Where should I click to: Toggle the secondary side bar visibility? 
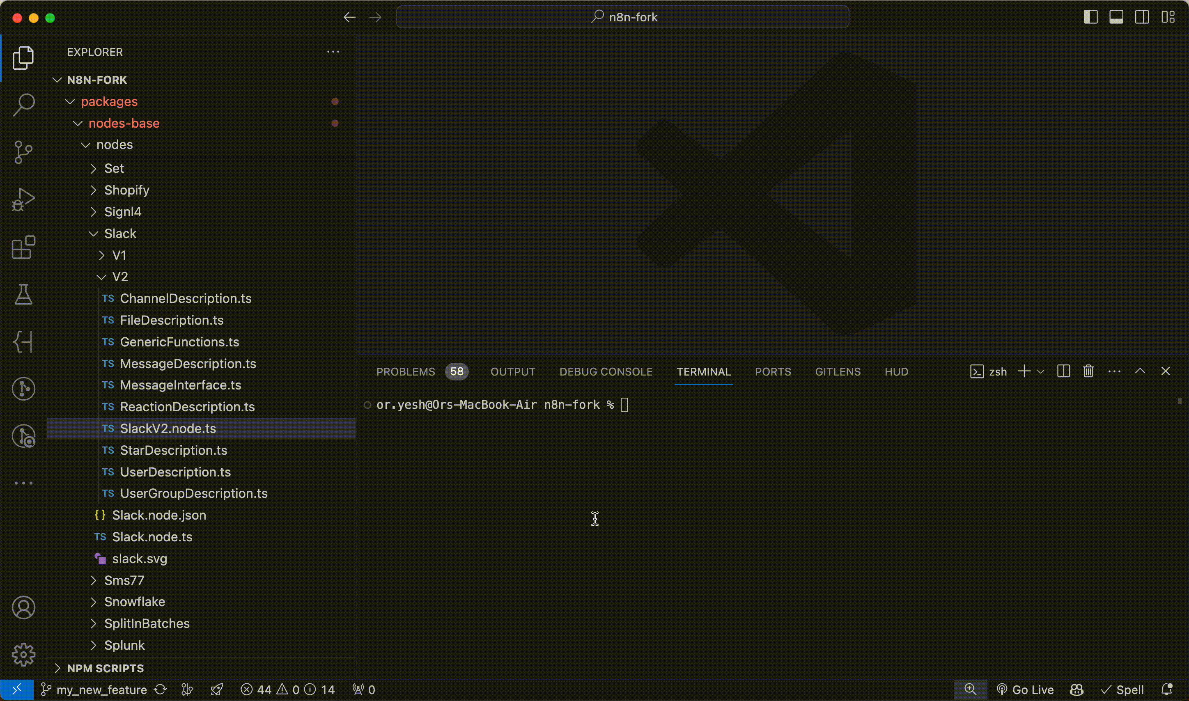pyautogui.click(x=1142, y=17)
